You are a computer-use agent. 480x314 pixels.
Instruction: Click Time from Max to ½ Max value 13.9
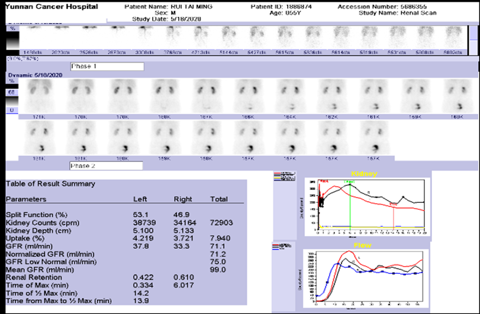(x=141, y=301)
